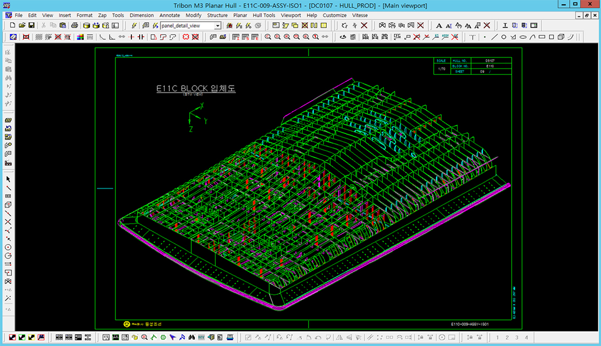601x346 pixels.
Task: Pick the arrow pointer tool in left toolbar
Action: click(8, 179)
